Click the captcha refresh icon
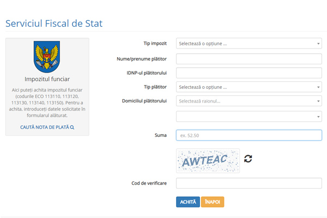Viewport: 327px width, 218px height. (248, 159)
